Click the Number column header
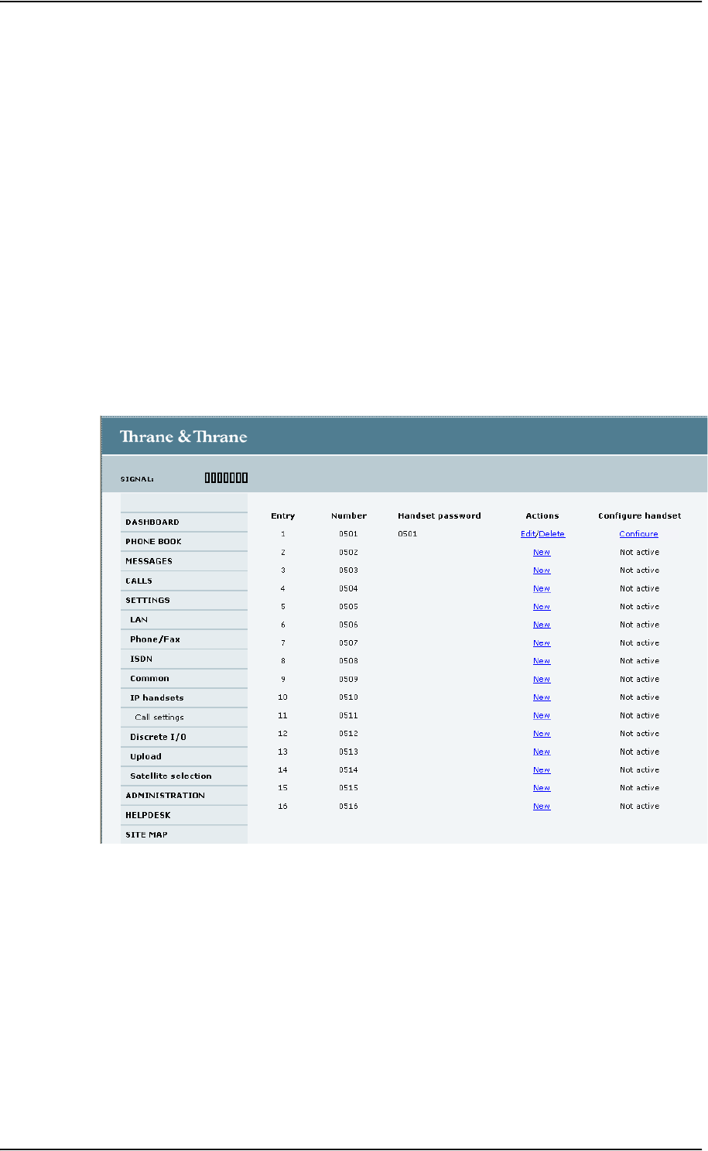The image size is (708, 1151). coord(349,516)
